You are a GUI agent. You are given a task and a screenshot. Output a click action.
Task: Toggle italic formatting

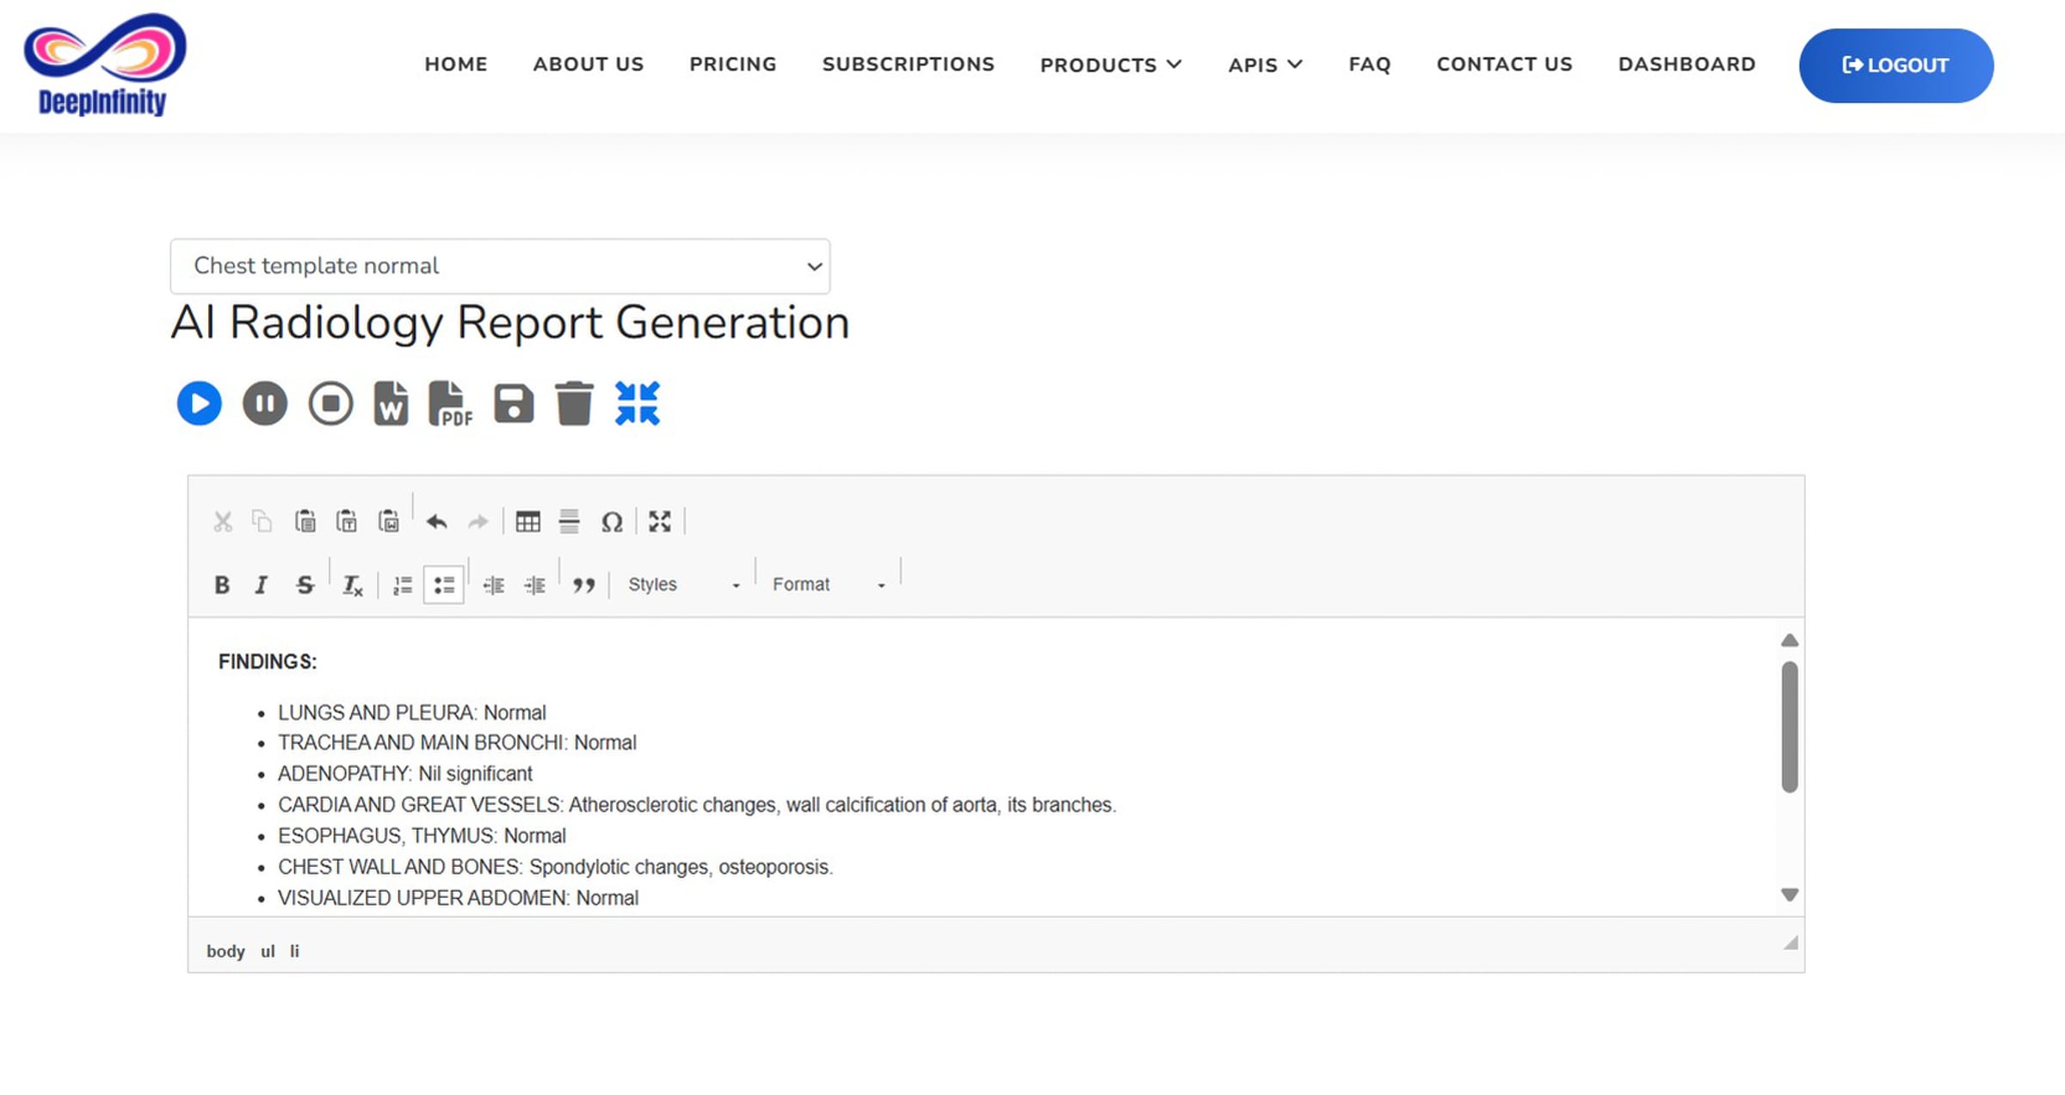pyautogui.click(x=262, y=585)
